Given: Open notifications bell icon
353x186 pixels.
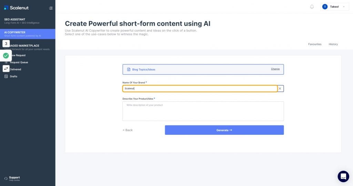Looking at the screenshot, I should click(312, 7).
